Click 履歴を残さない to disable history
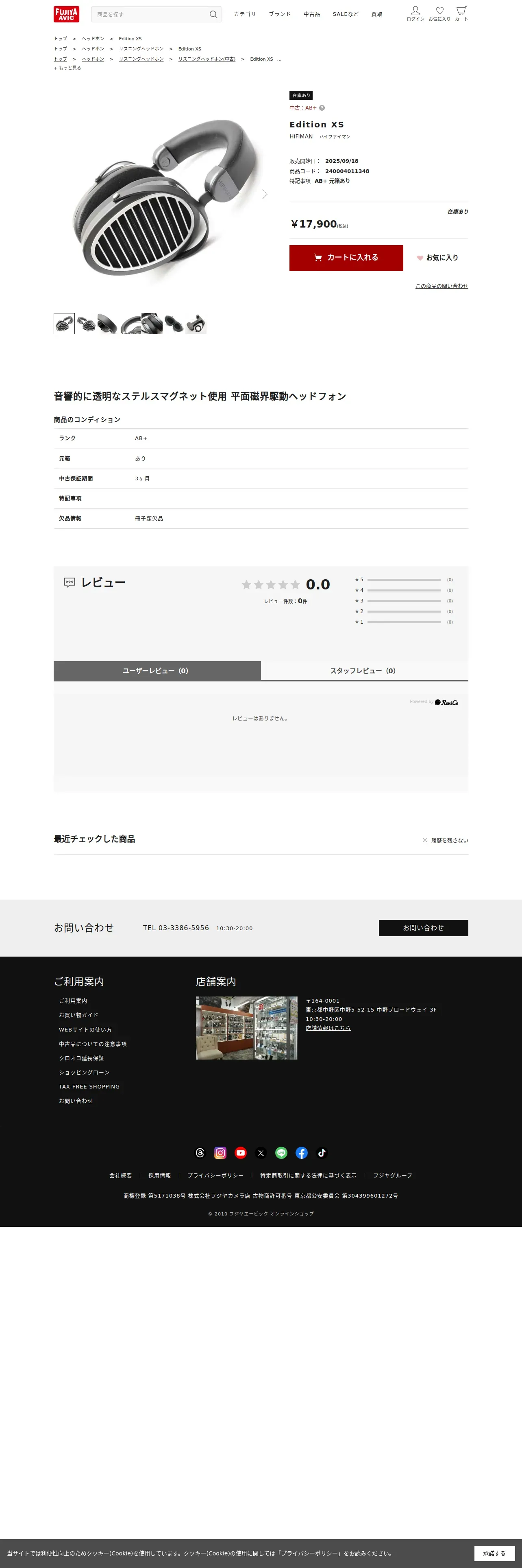This screenshot has height=1568, width=522. 446,841
